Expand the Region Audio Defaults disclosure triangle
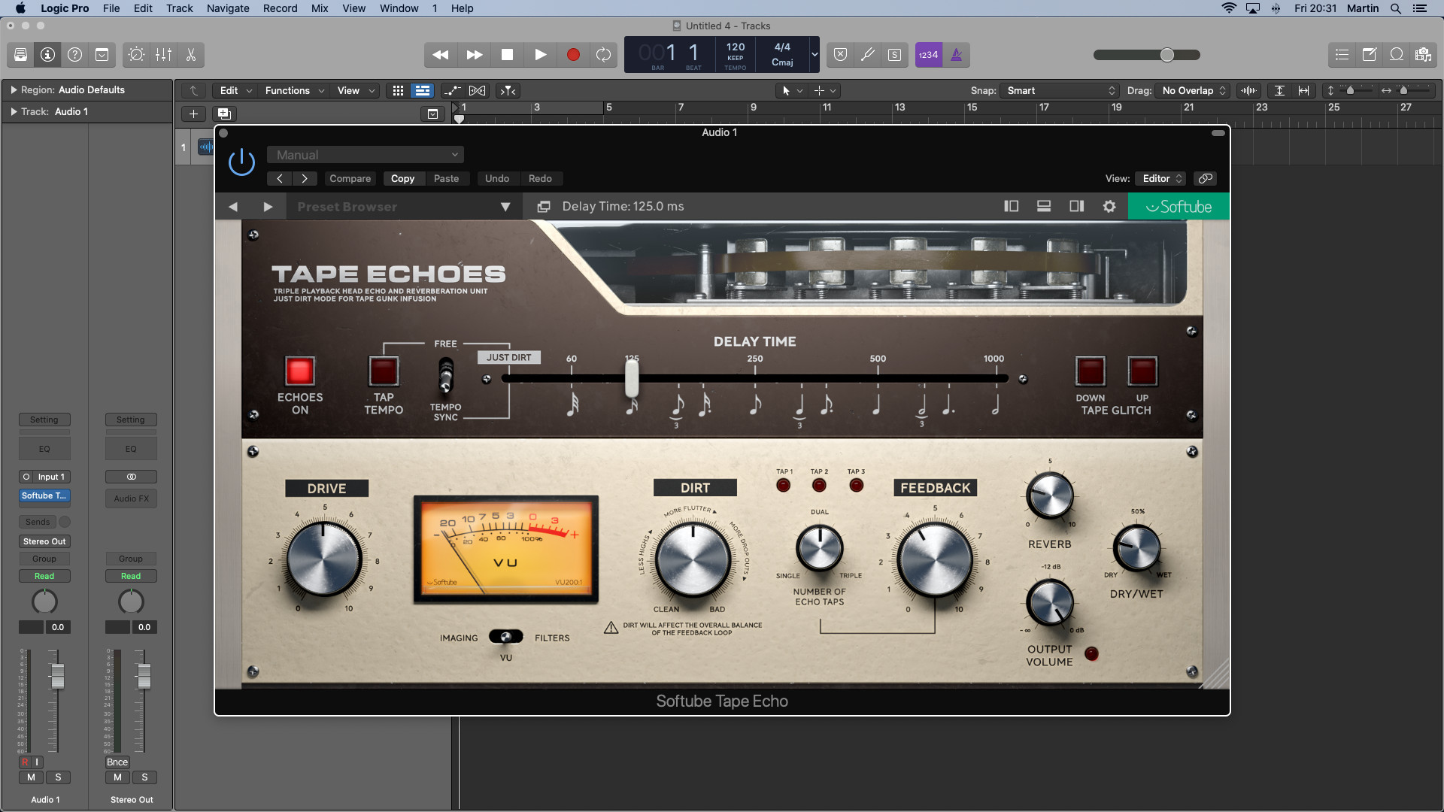The image size is (1444, 812). pyautogui.click(x=14, y=89)
